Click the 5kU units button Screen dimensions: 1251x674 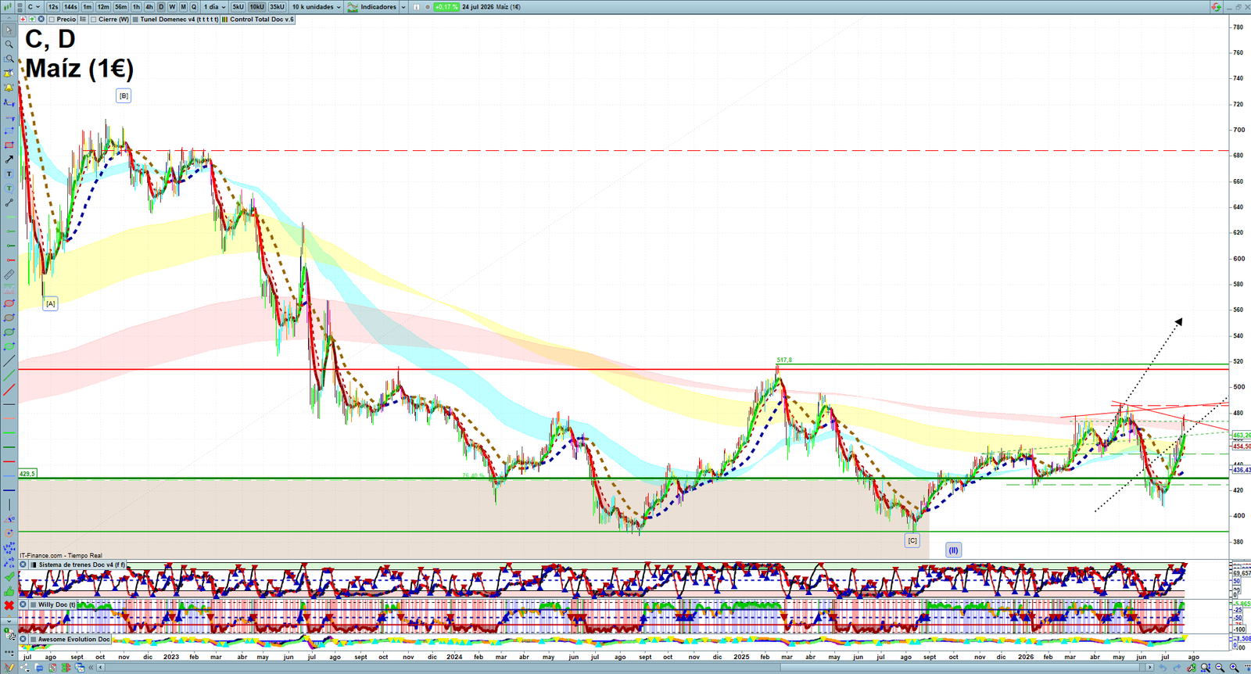(x=238, y=7)
